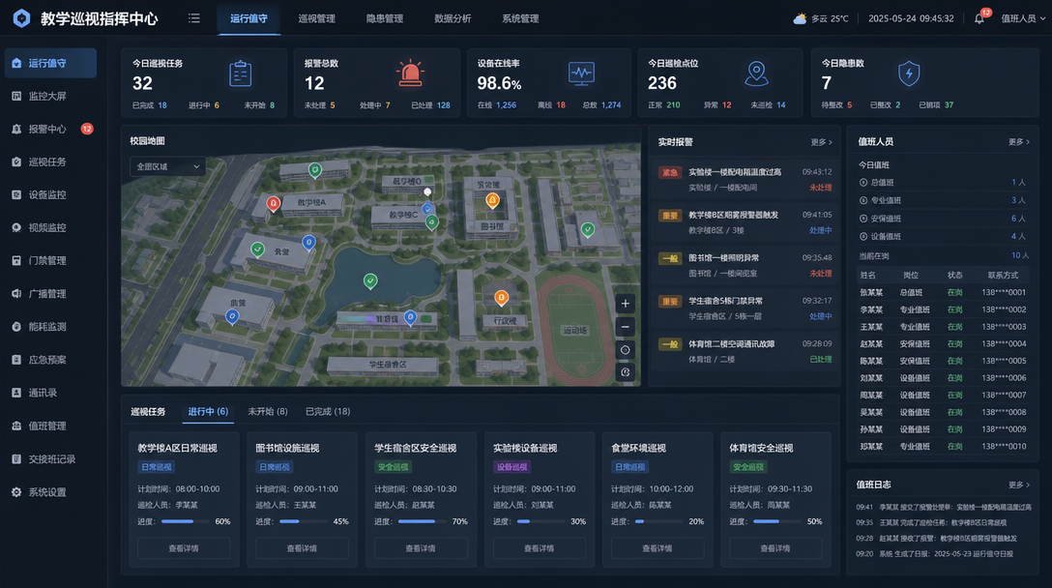The image size is (1052, 588).
Task: Open 监控大屏 from the sidebar
Action: (x=50, y=96)
